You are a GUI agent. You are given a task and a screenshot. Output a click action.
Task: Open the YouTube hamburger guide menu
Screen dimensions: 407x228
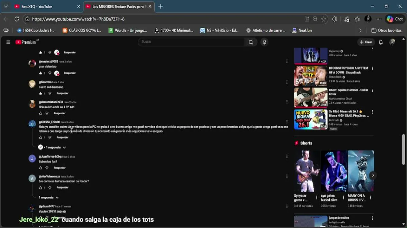tap(8, 42)
